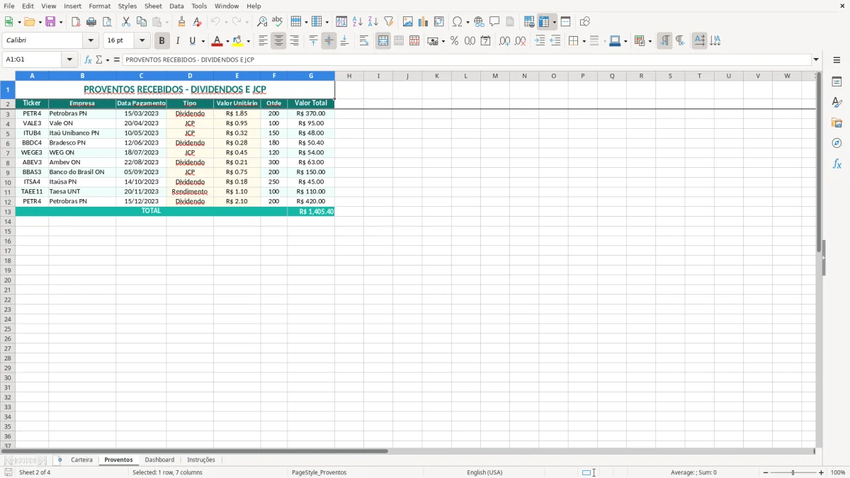Image resolution: width=850 pixels, height=478 pixels.
Task: Switch to the Instruções sheet tab
Action: click(201, 460)
